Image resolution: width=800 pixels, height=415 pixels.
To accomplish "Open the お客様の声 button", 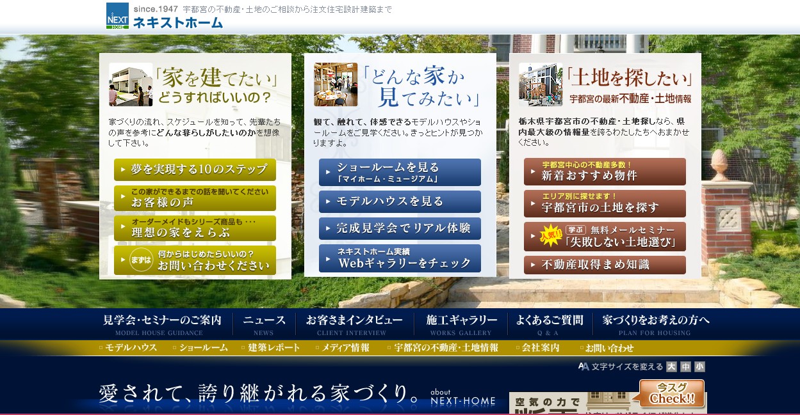I will (195, 198).
